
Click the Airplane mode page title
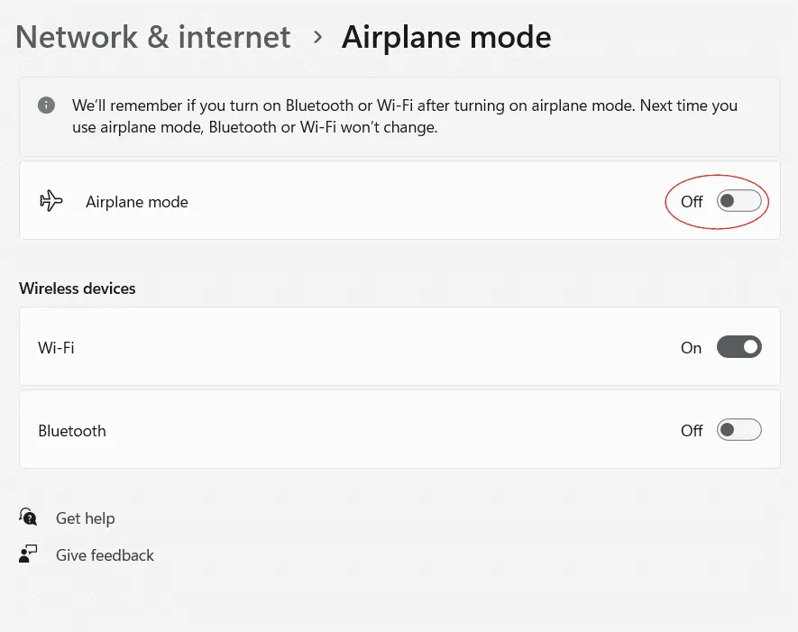click(x=446, y=37)
